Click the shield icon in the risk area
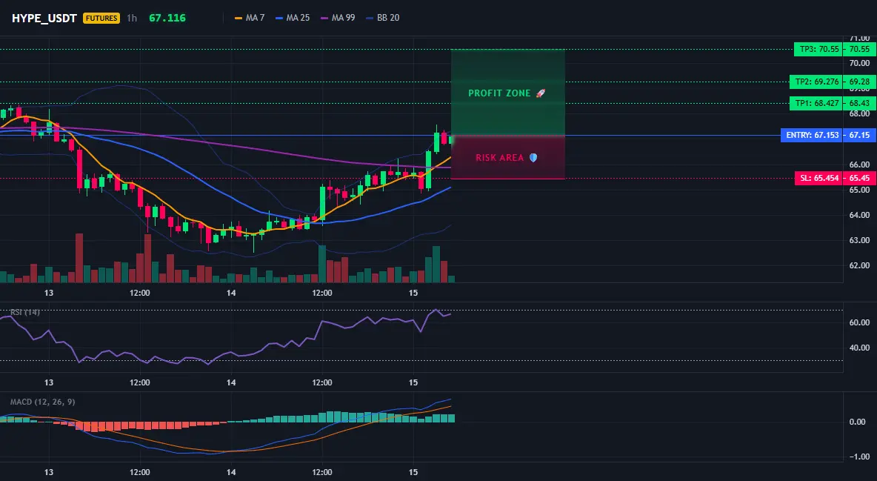 533,158
